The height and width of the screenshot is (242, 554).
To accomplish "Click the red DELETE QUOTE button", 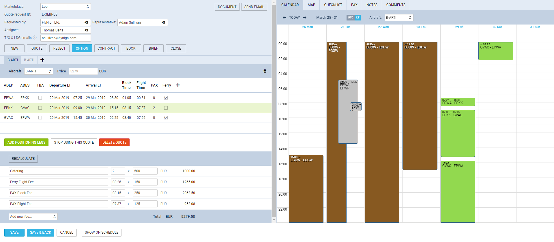I will [115, 142].
